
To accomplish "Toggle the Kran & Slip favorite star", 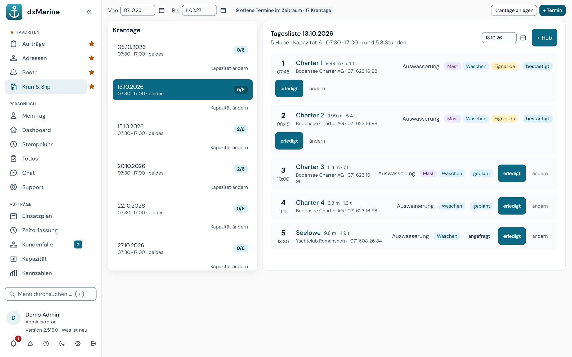I will click(92, 87).
